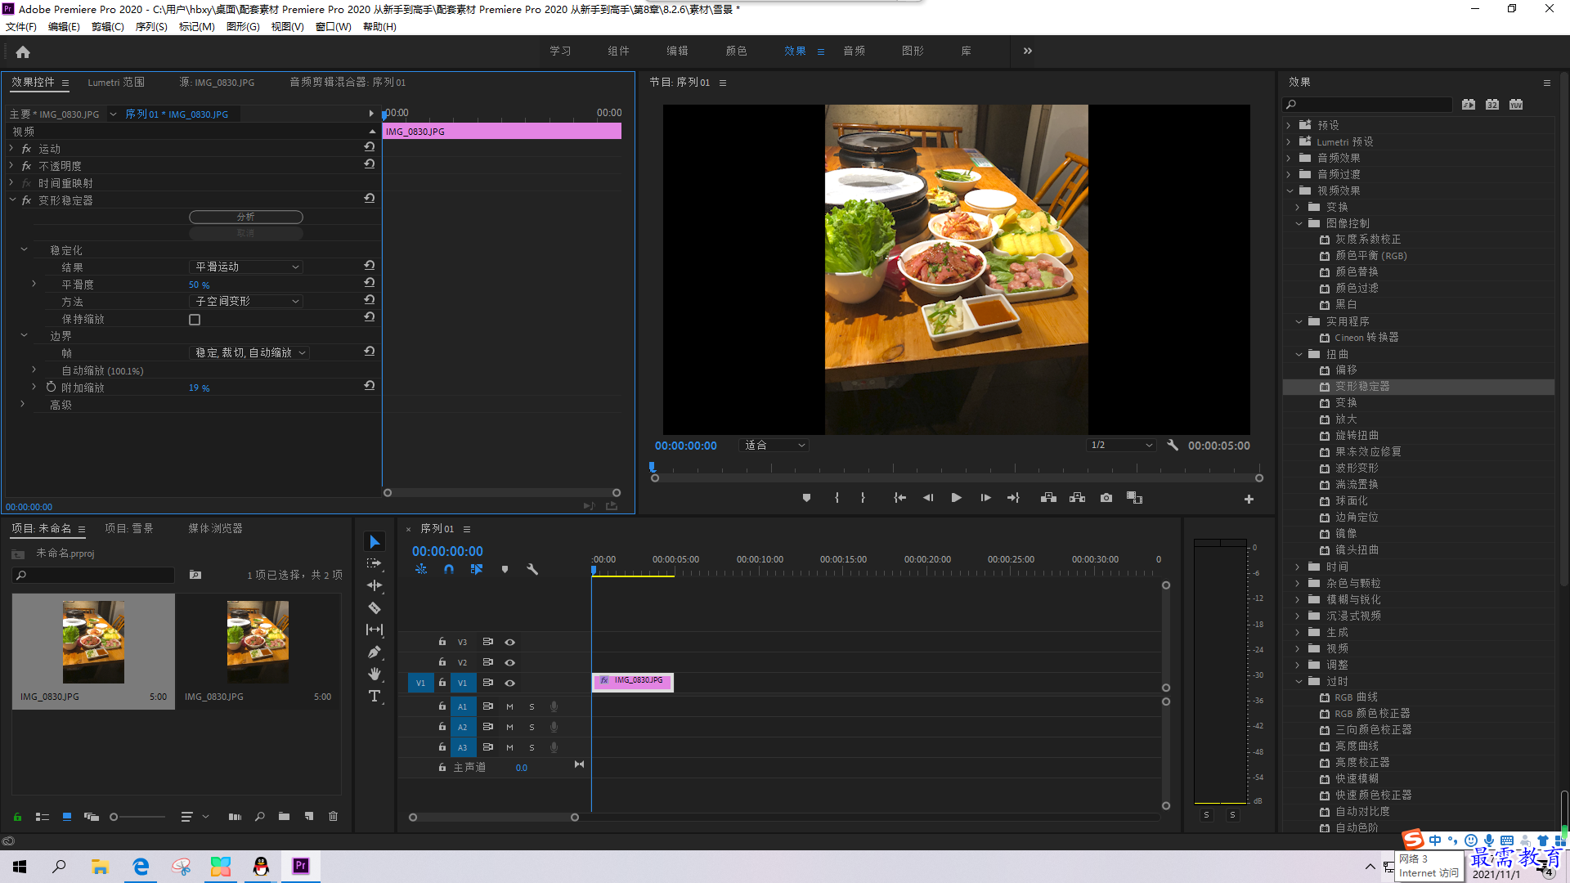This screenshot has height=883, width=1570.
Task: Click timeline Add Marker icon
Action: point(505,570)
